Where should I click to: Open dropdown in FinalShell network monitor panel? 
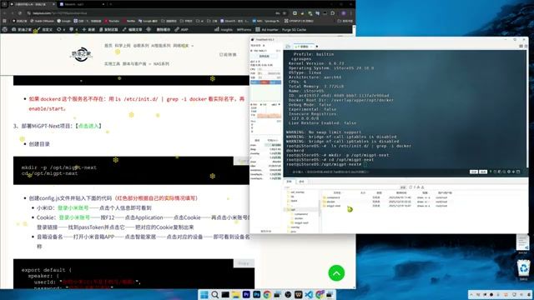[x=280, y=105]
